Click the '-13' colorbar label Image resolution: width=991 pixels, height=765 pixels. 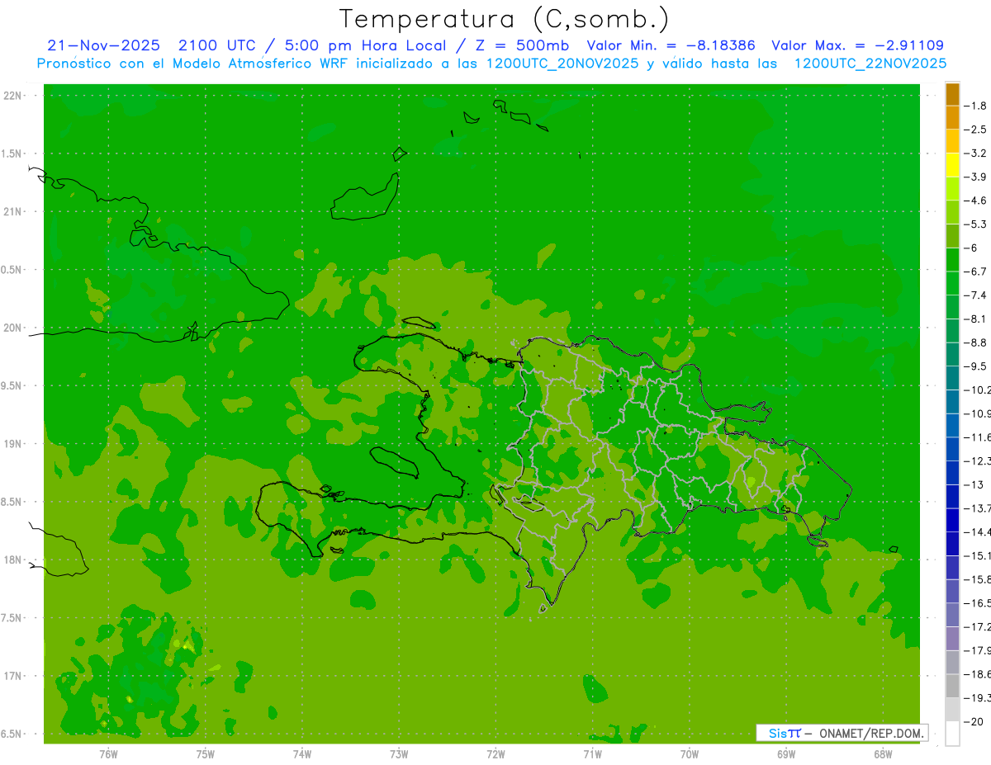point(974,484)
